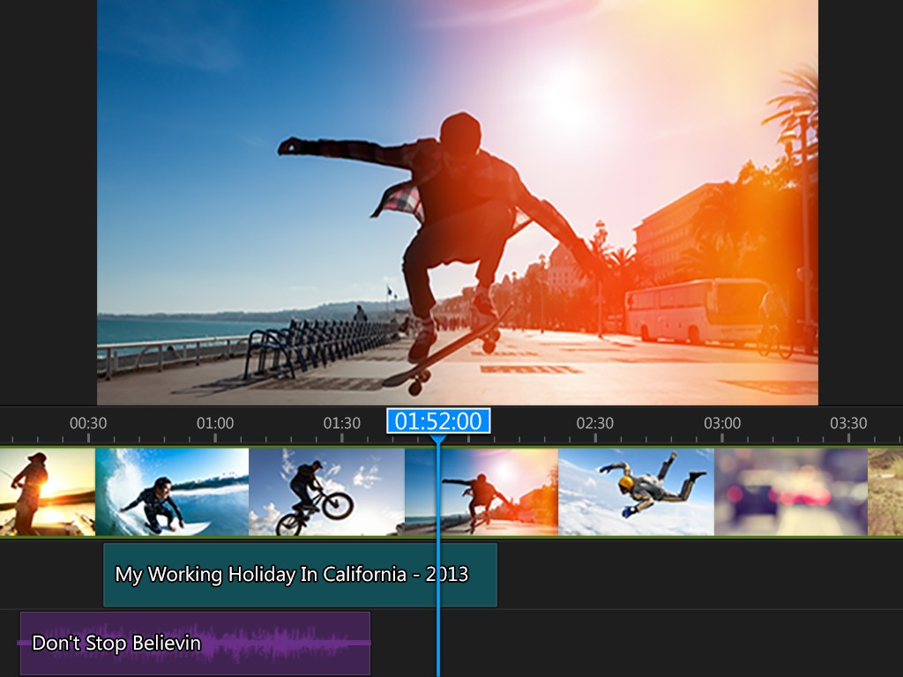The width and height of the screenshot is (903, 677).
Task: Select the partially visible last clip on the video track
Action: click(x=885, y=492)
